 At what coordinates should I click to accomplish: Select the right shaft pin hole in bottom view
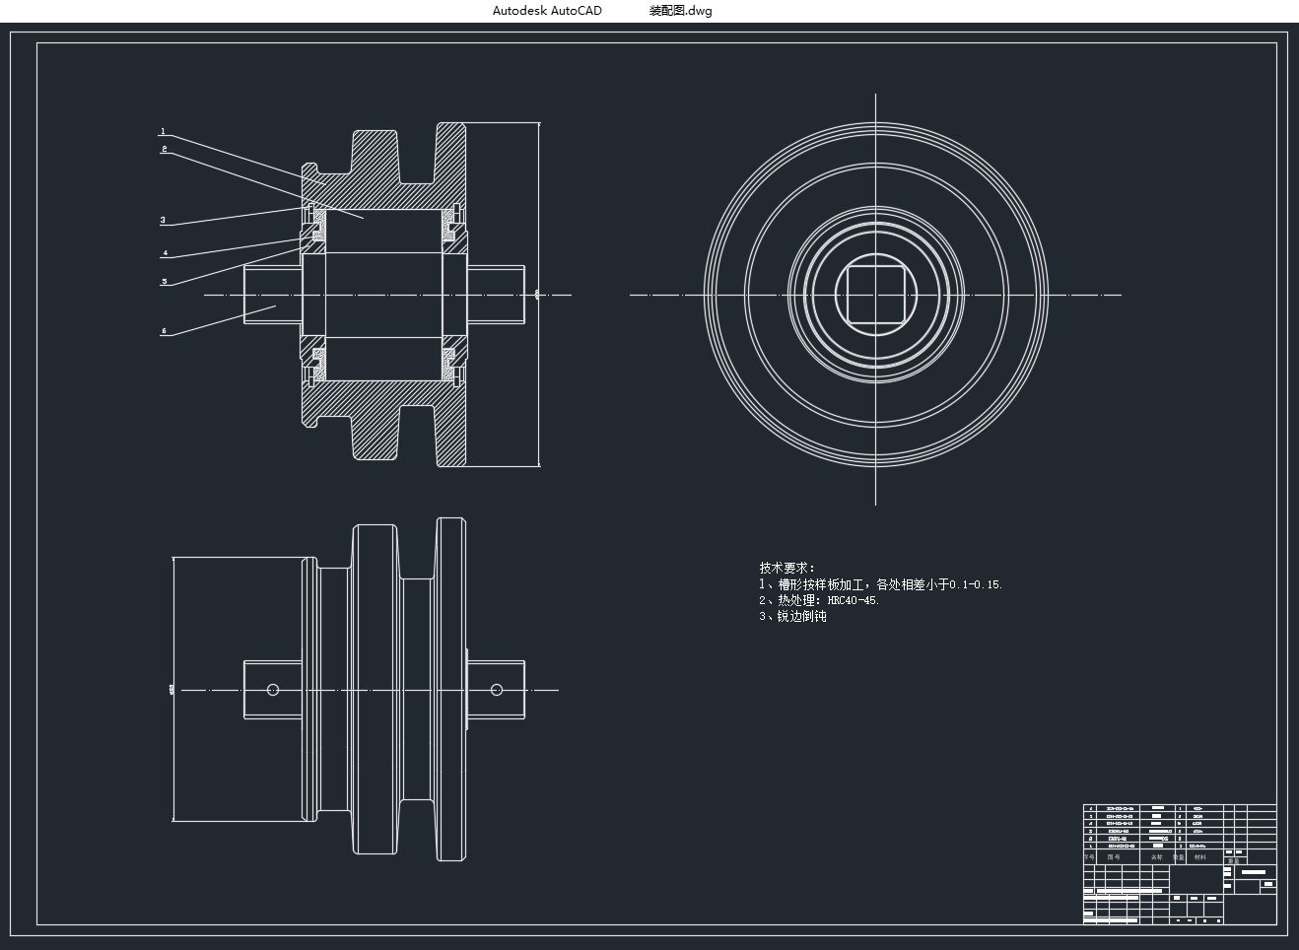click(497, 690)
